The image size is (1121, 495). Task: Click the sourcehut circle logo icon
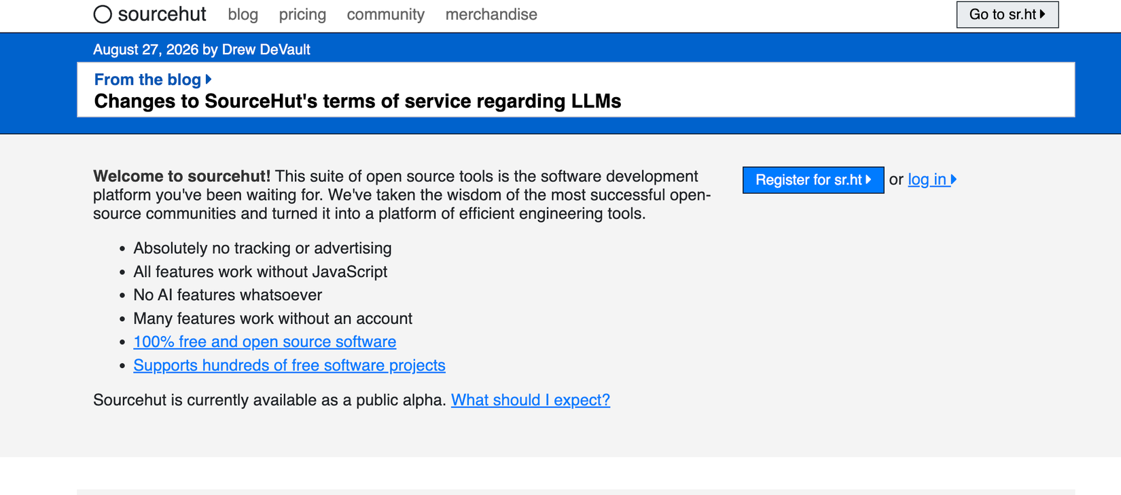(x=103, y=14)
